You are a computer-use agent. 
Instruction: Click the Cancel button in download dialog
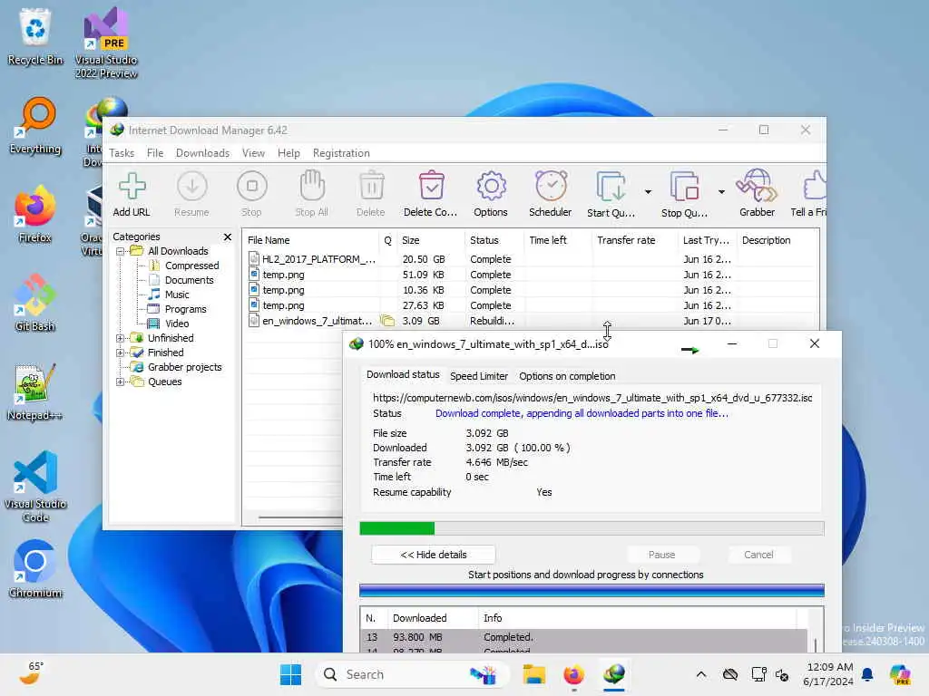758,555
